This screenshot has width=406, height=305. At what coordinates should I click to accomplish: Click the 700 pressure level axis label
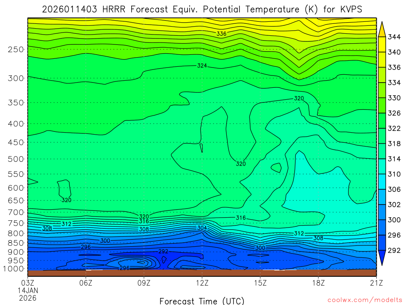click(16, 212)
